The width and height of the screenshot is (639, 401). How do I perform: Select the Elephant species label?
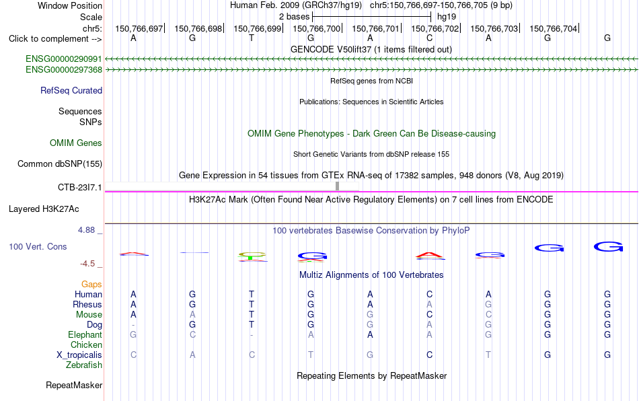85,334
